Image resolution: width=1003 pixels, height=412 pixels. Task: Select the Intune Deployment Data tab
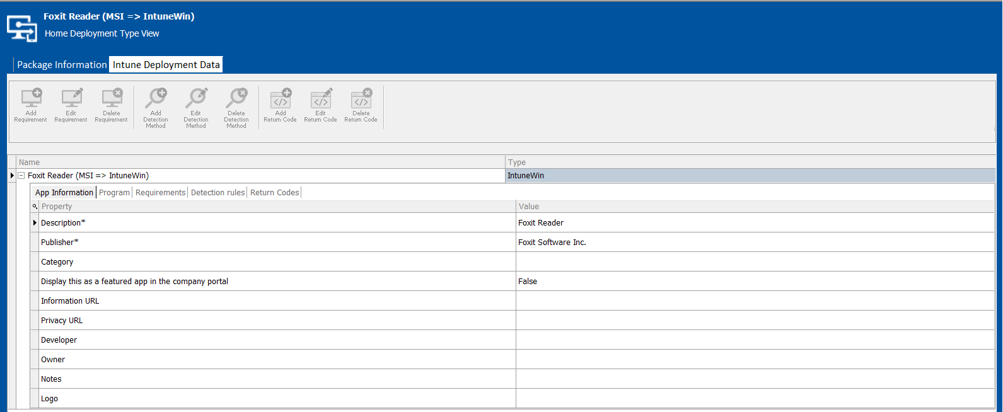[166, 65]
